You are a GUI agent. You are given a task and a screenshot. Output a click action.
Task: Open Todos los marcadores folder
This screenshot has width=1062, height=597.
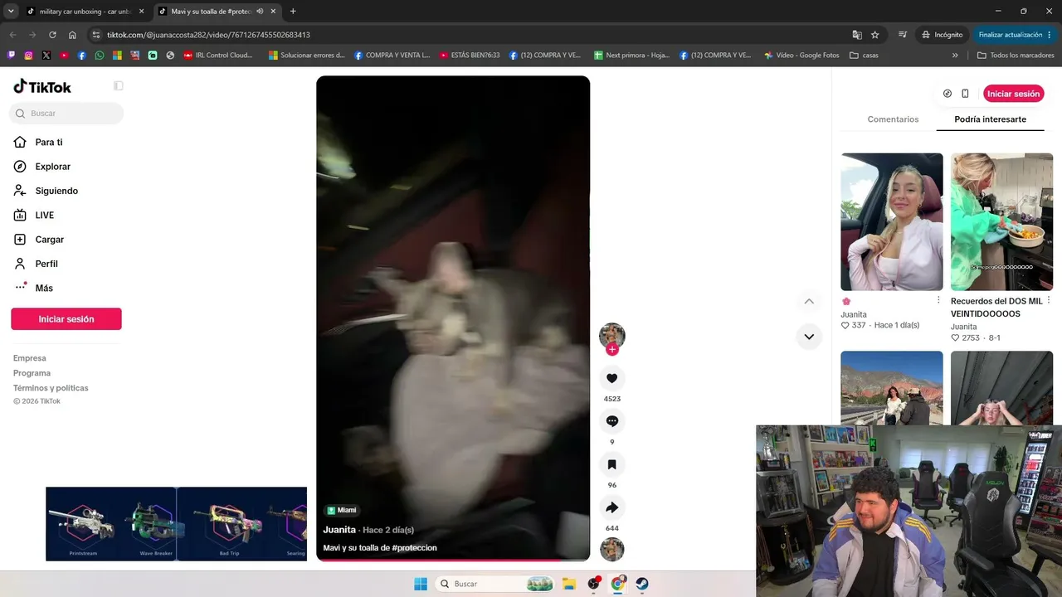tap(1015, 56)
